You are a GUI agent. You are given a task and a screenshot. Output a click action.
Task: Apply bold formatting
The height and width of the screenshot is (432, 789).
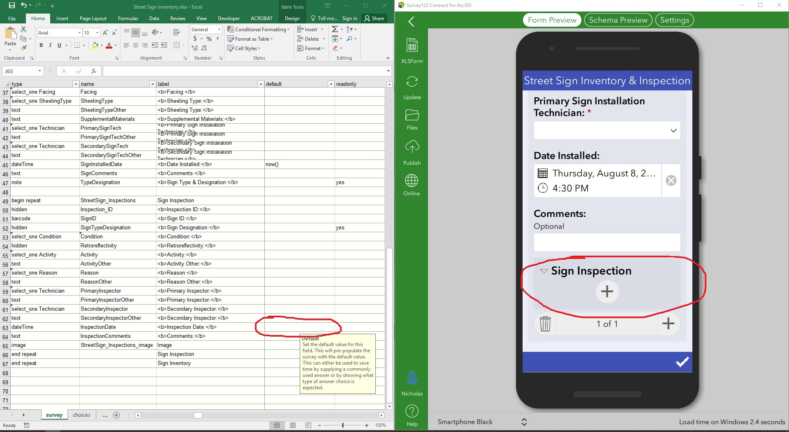pyautogui.click(x=41, y=45)
